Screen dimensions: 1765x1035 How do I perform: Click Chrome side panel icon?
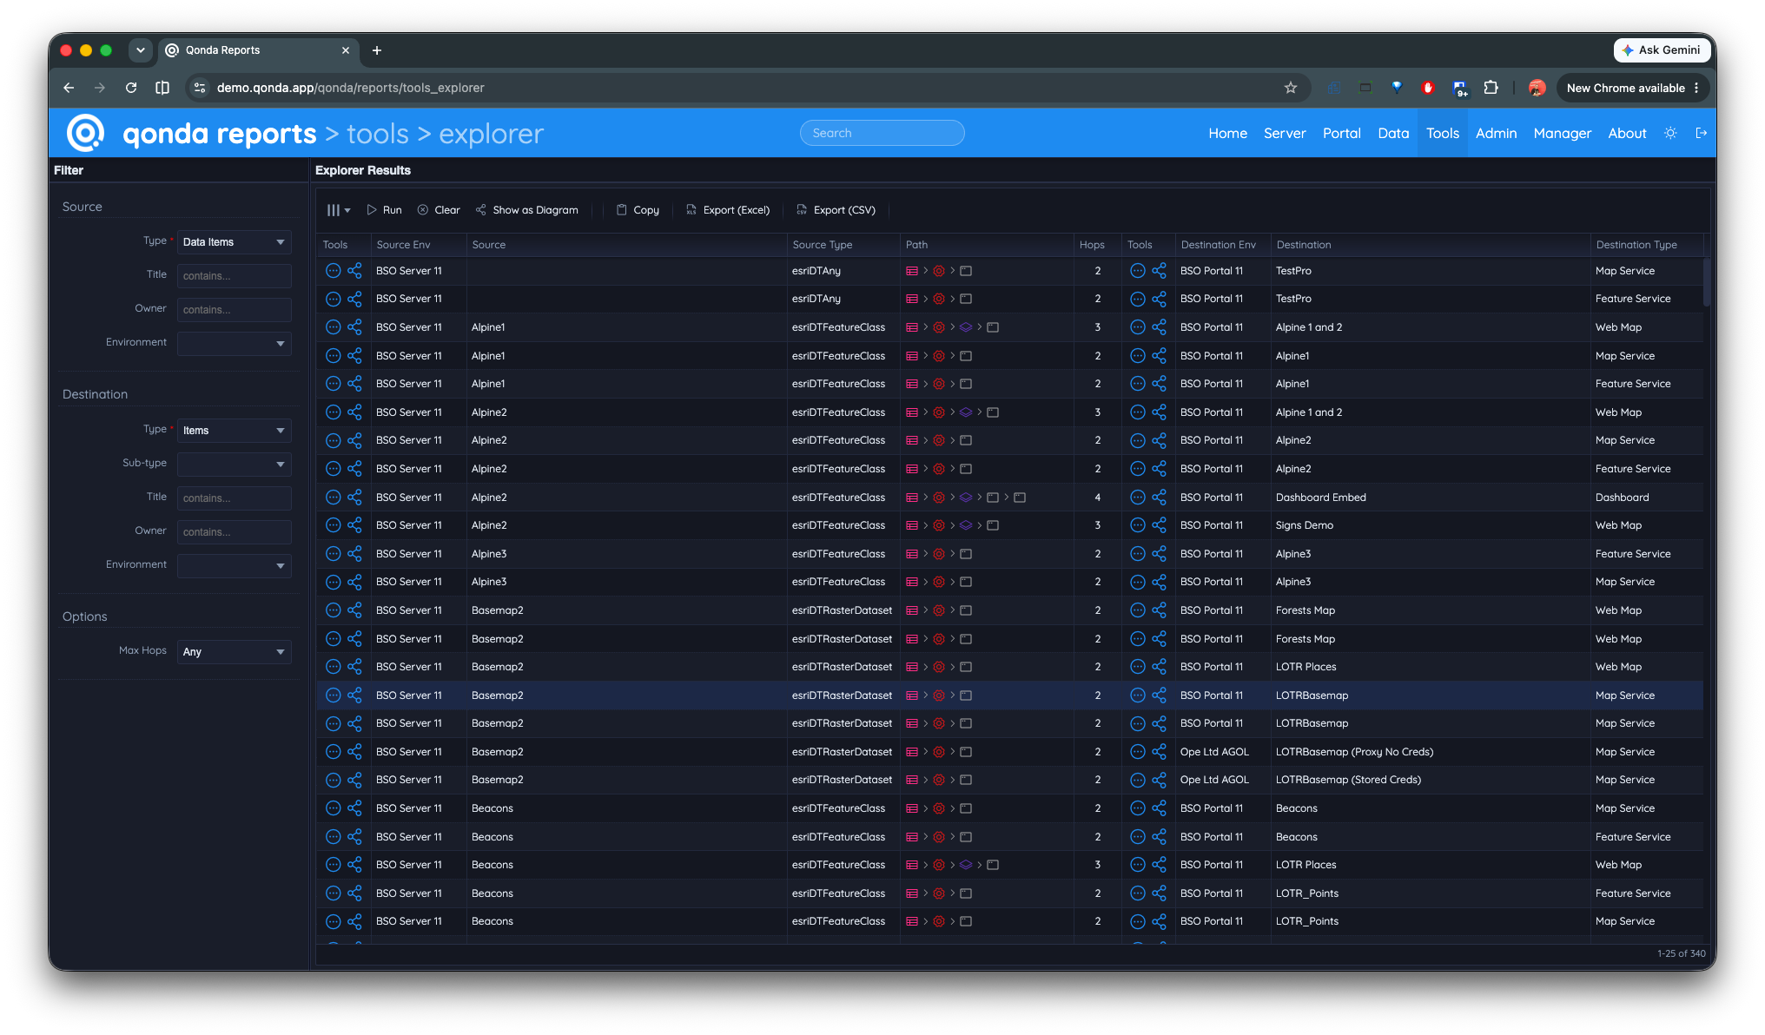click(162, 88)
